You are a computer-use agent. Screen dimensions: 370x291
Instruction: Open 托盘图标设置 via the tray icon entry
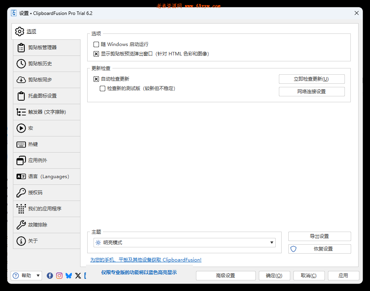[37, 96]
